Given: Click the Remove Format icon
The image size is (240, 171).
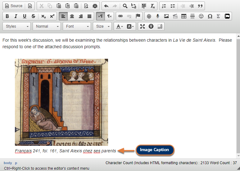Looking at the screenshot, I should tap(152, 6).
